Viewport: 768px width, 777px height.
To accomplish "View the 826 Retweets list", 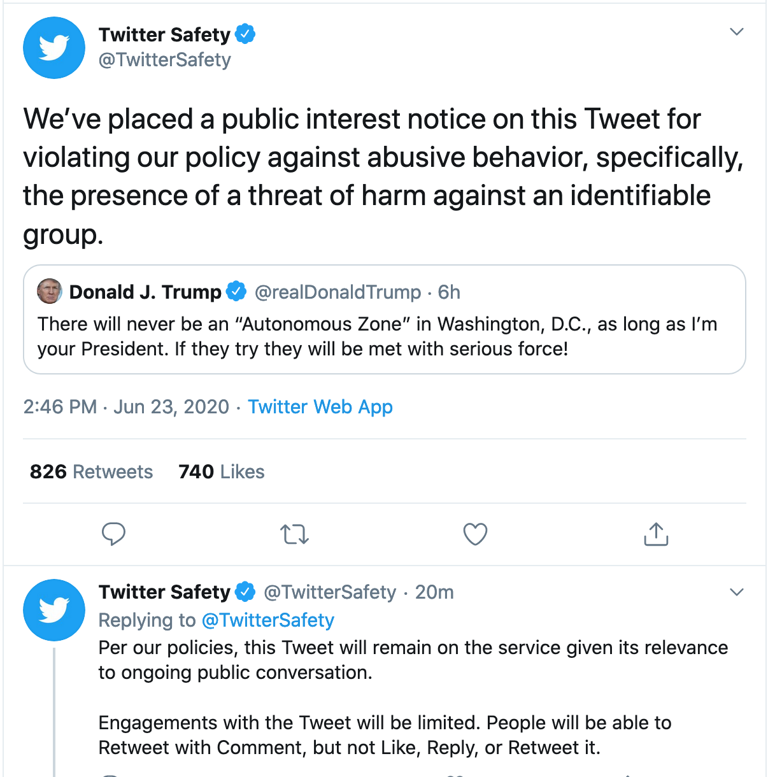I will point(91,471).
